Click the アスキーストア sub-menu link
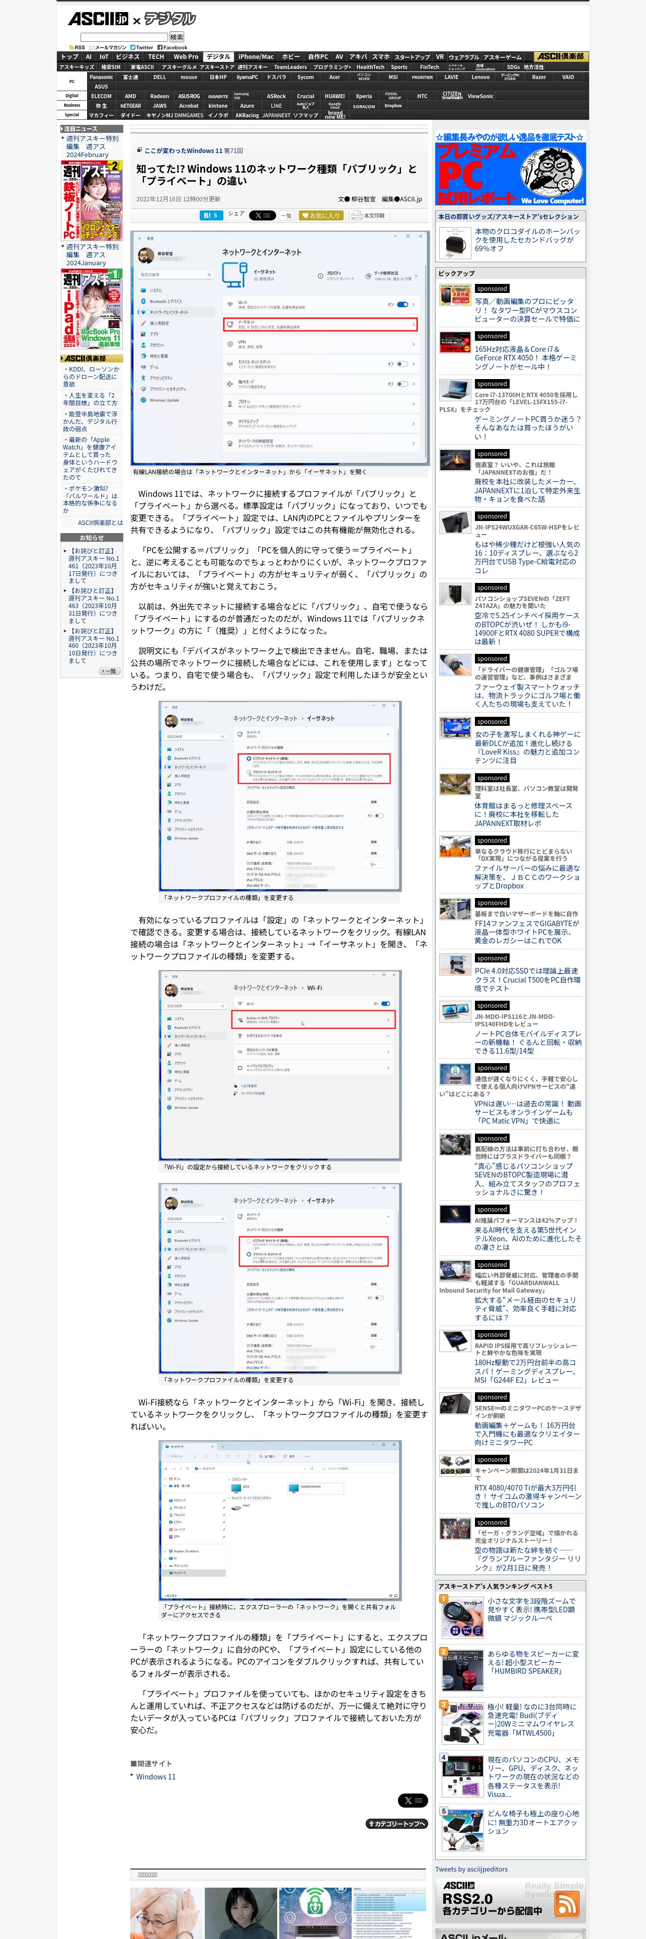This screenshot has height=1939, width=646. tap(217, 67)
